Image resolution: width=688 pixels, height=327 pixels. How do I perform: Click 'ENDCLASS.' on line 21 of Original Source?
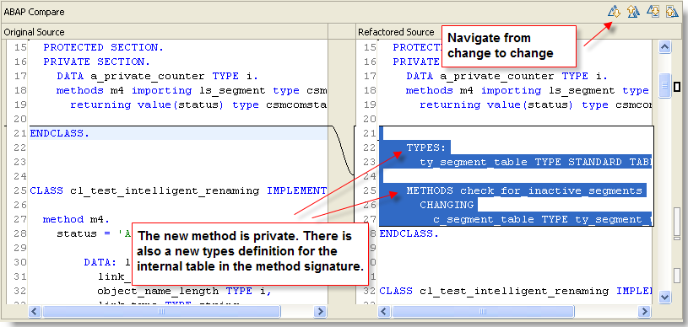pyautogui.click(x=60, y=134)
